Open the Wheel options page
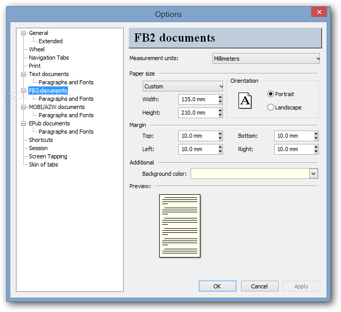Image resolution: width=341 pixels, height=312 pixels. click(x=37, y=49)
